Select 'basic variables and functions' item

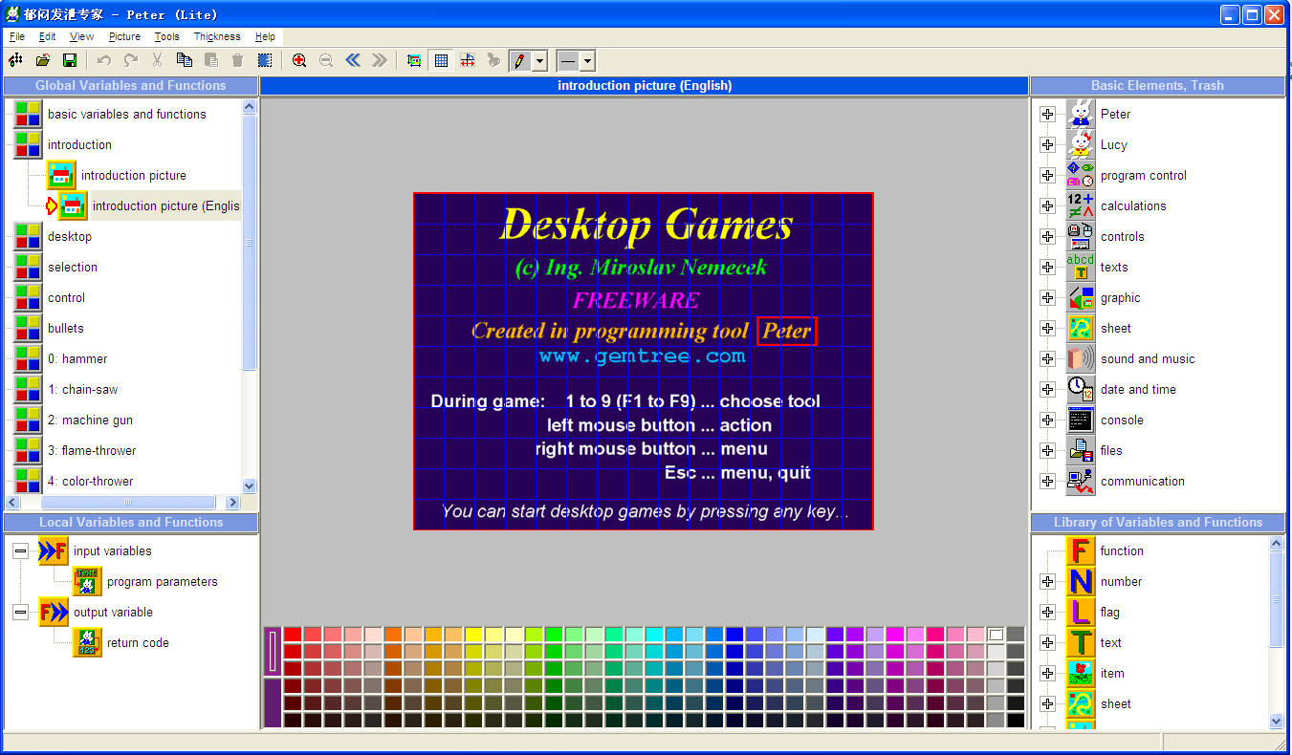tap(127, 114)
